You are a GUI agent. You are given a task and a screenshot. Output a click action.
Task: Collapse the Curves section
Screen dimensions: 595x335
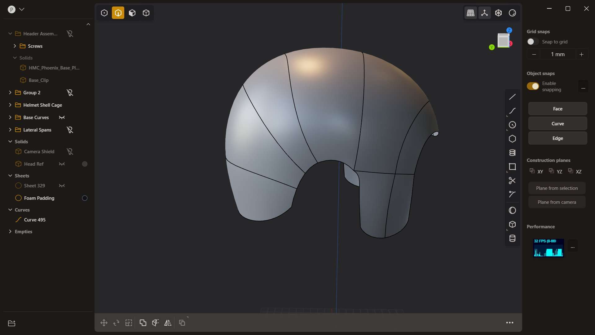(10, 210)
